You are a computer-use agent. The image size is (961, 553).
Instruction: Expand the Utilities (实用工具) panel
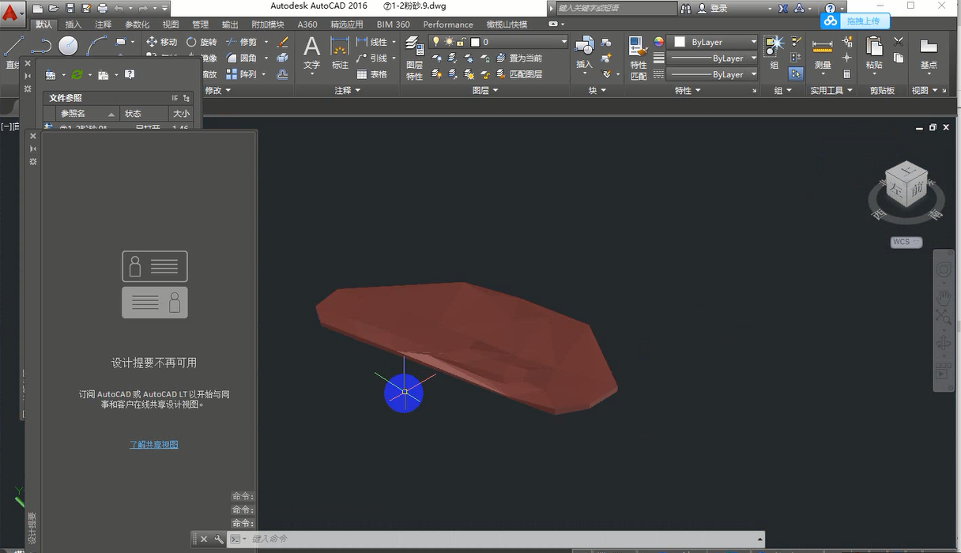click(832, 91)
